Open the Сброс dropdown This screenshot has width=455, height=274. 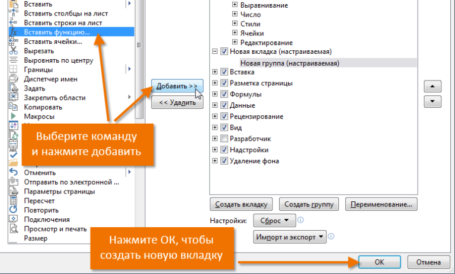point(274,221)
